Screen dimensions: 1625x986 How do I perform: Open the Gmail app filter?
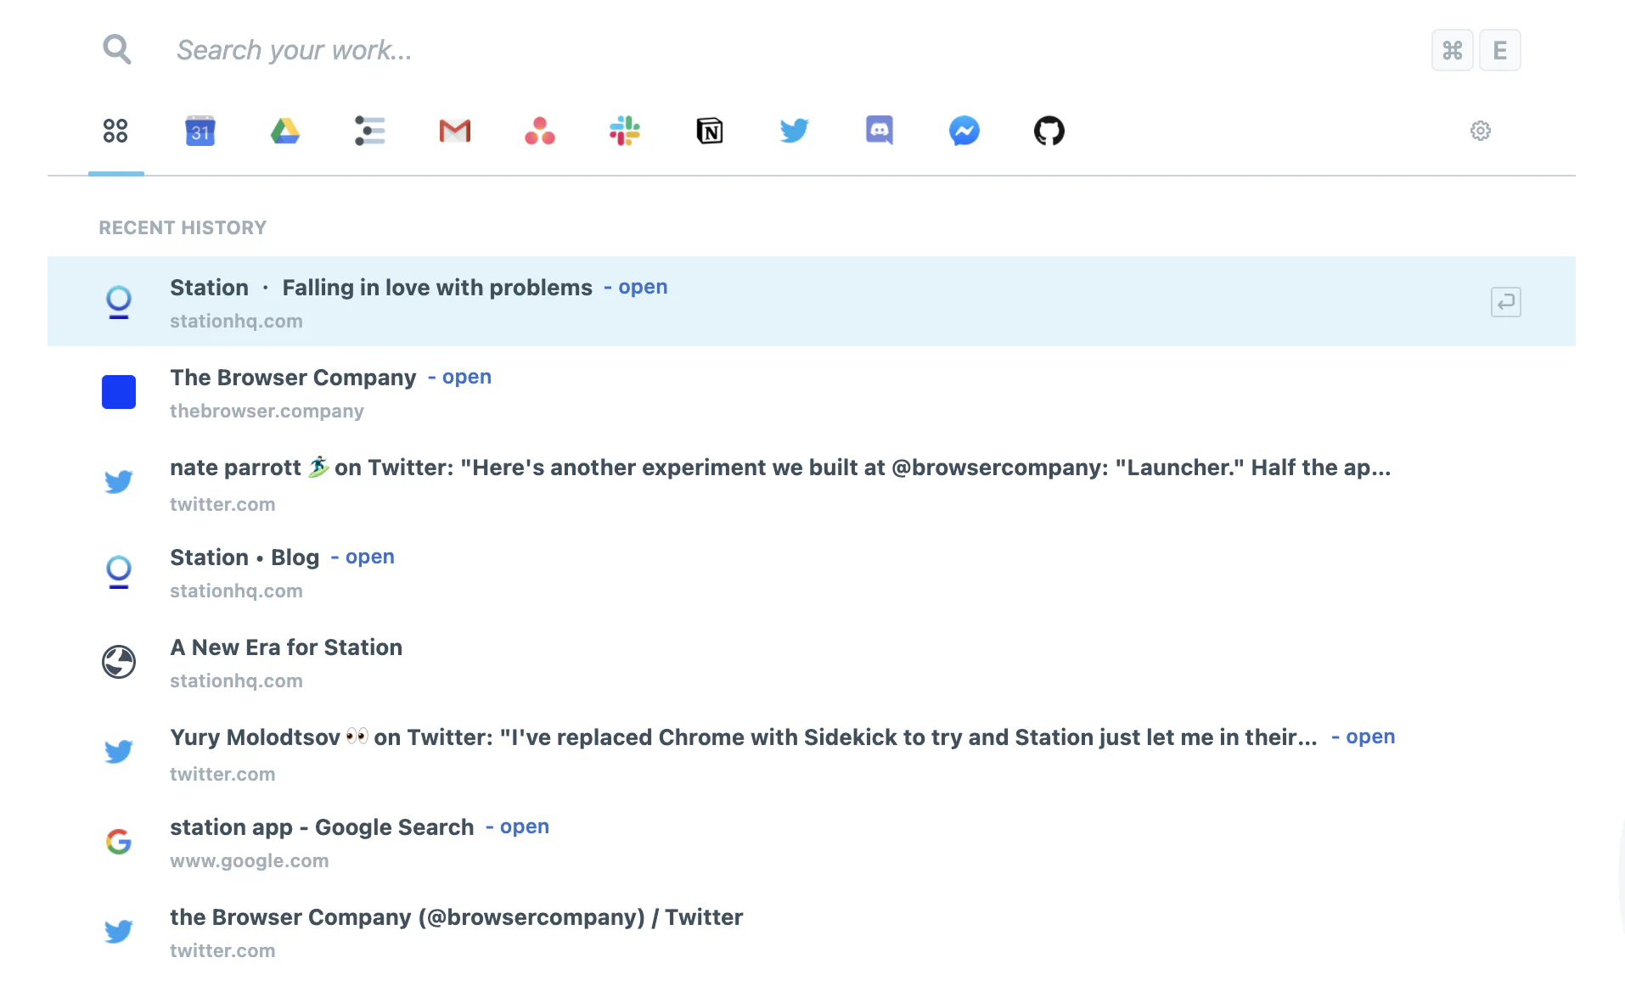coord(454,131)
